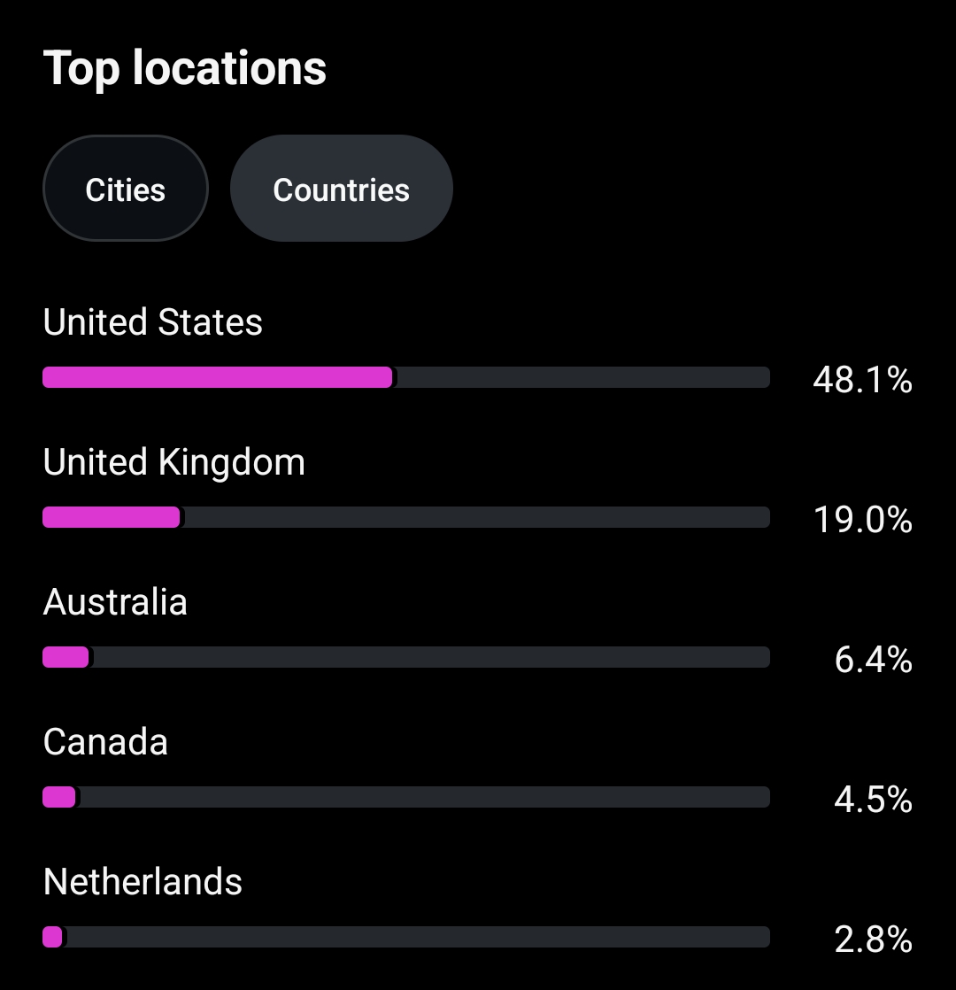Click the Top locations heading
Image resolution: width=956 pixels, height=990 pixels.
coord(185,68)
